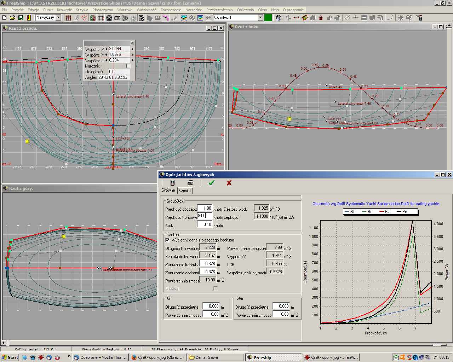Toggle the Narożnik checkbox

128,66
